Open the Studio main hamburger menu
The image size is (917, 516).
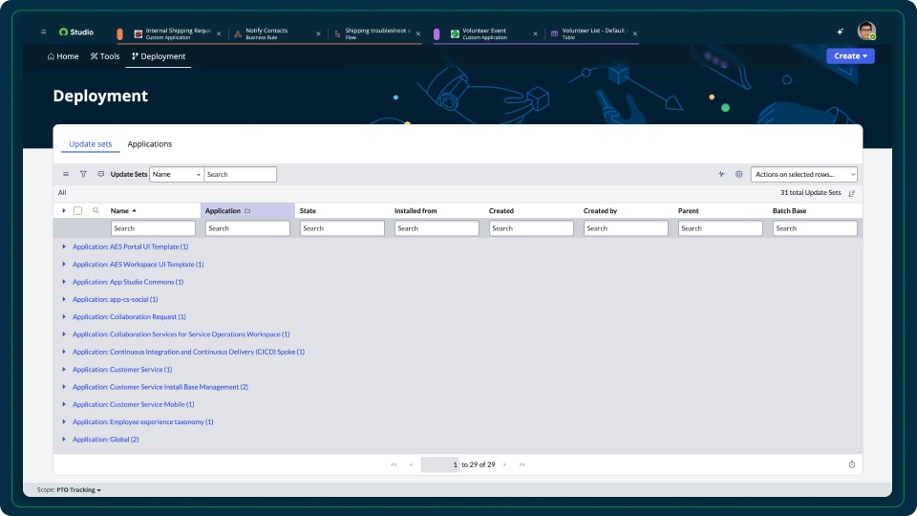(x=43, y=32)
